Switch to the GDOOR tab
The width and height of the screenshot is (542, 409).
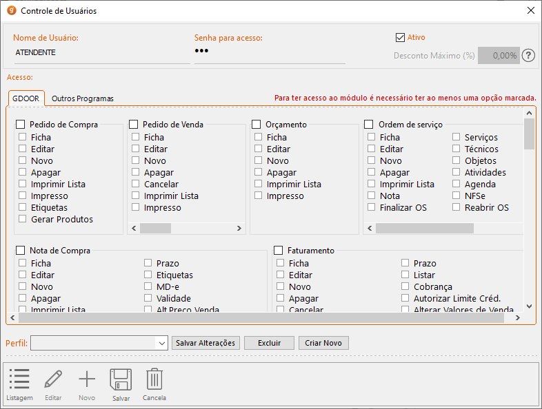[x=26, y=98]
